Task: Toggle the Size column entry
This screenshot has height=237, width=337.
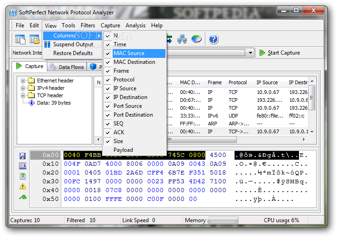Action: tap(135, 141)
